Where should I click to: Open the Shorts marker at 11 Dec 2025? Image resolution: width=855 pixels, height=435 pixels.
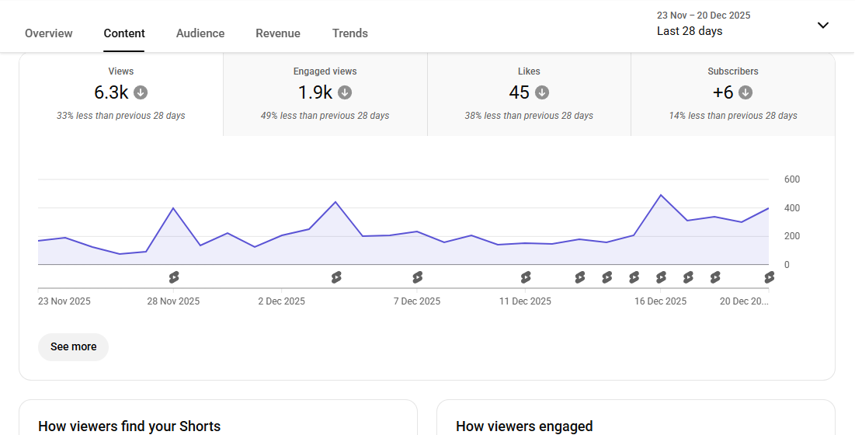pyautogui.click(x=526, y=277)
